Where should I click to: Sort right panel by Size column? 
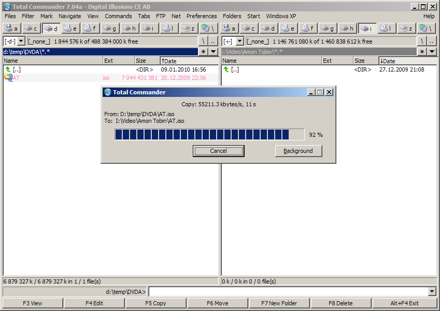366,61
